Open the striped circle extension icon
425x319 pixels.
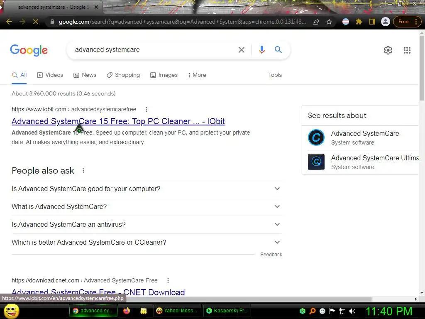(346, 22)
